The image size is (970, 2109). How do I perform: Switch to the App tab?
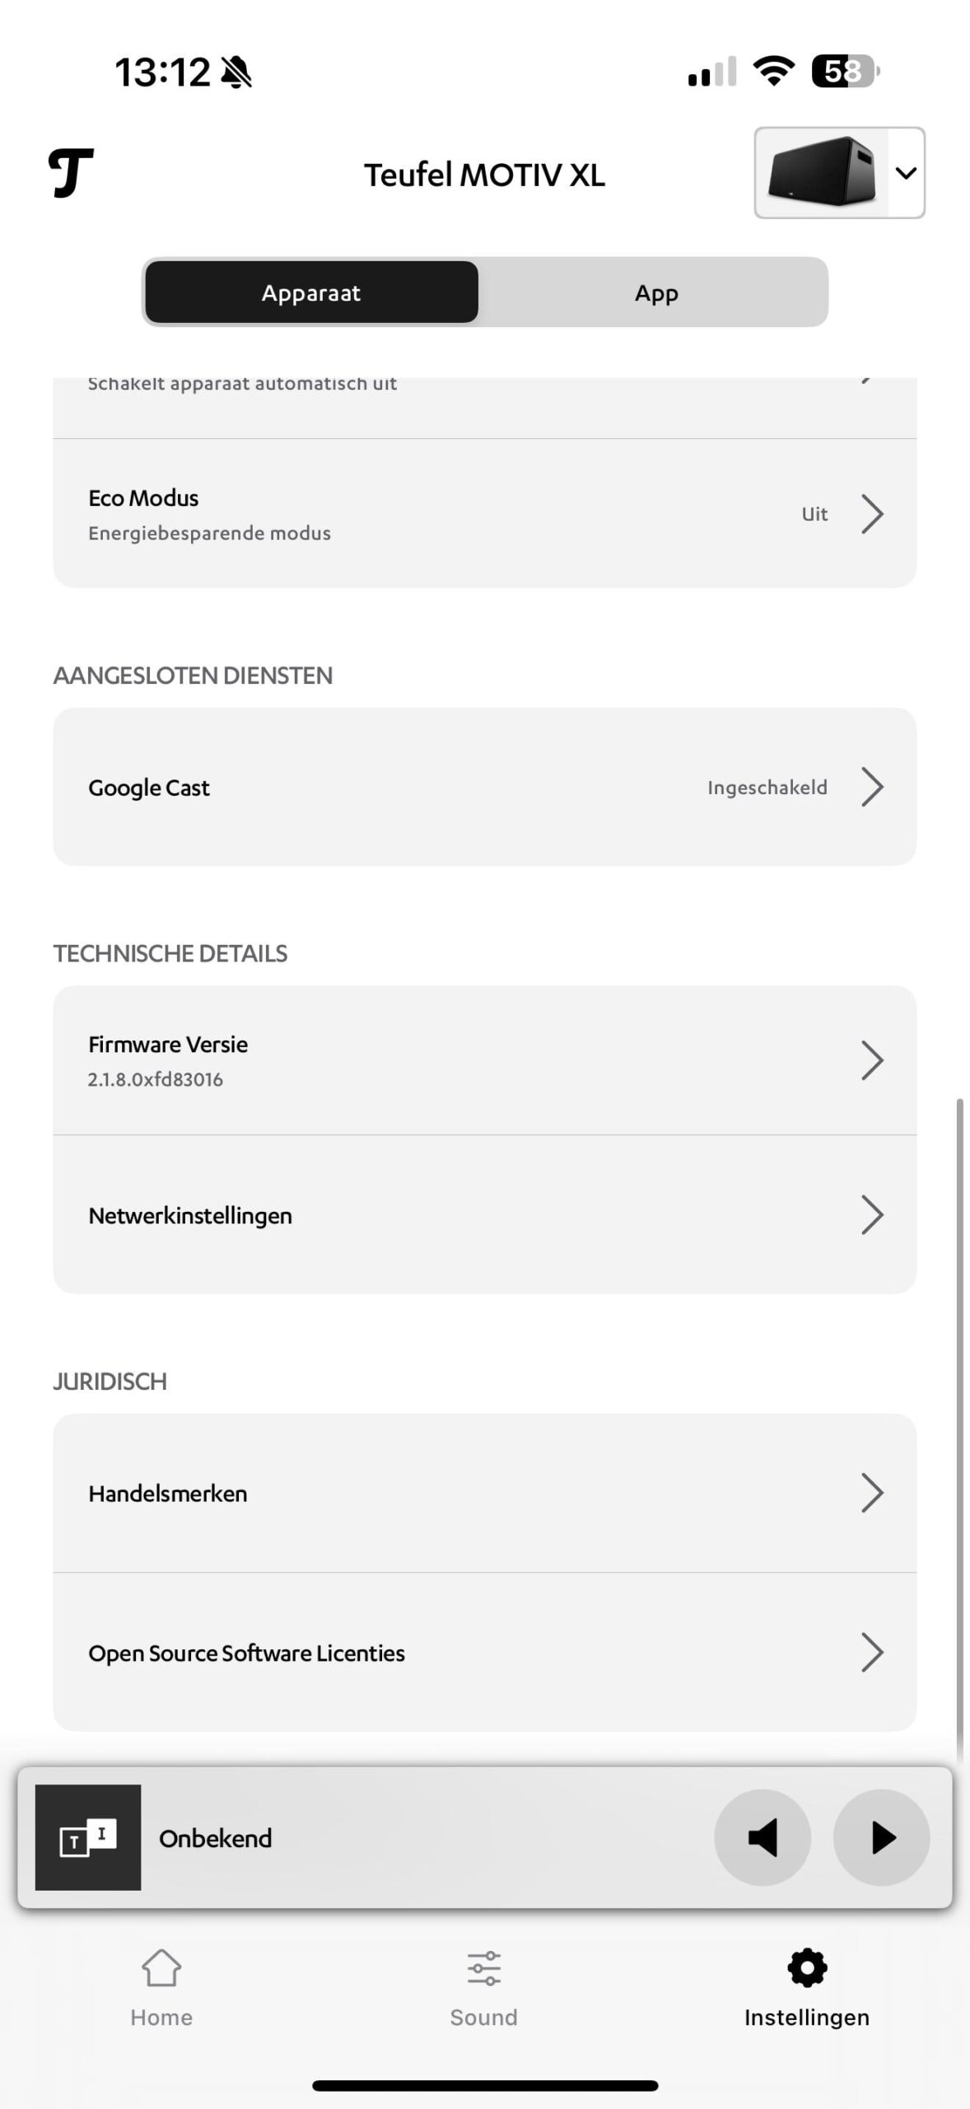pos(655,292)
